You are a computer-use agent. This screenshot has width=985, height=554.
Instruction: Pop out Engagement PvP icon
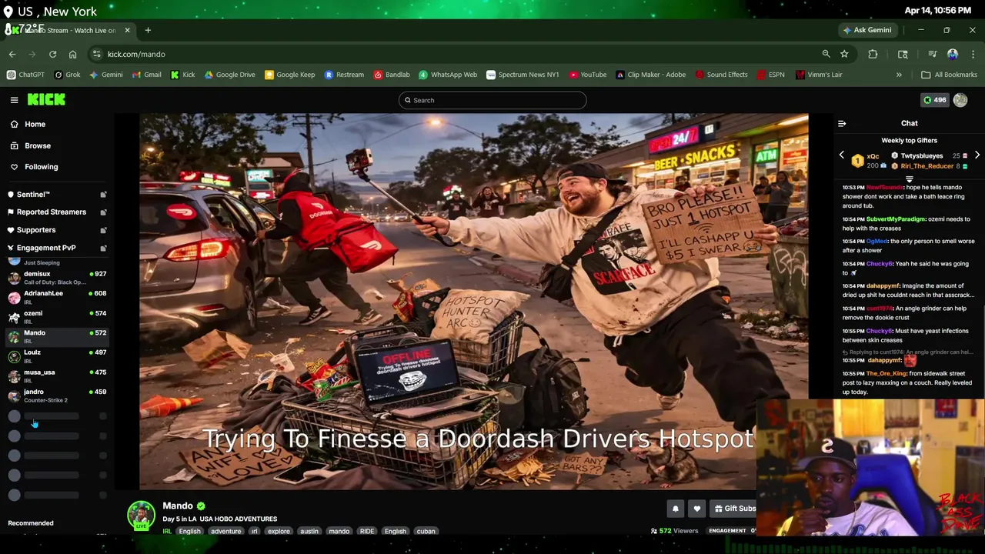pyautogui.click(x=103, y=248)
